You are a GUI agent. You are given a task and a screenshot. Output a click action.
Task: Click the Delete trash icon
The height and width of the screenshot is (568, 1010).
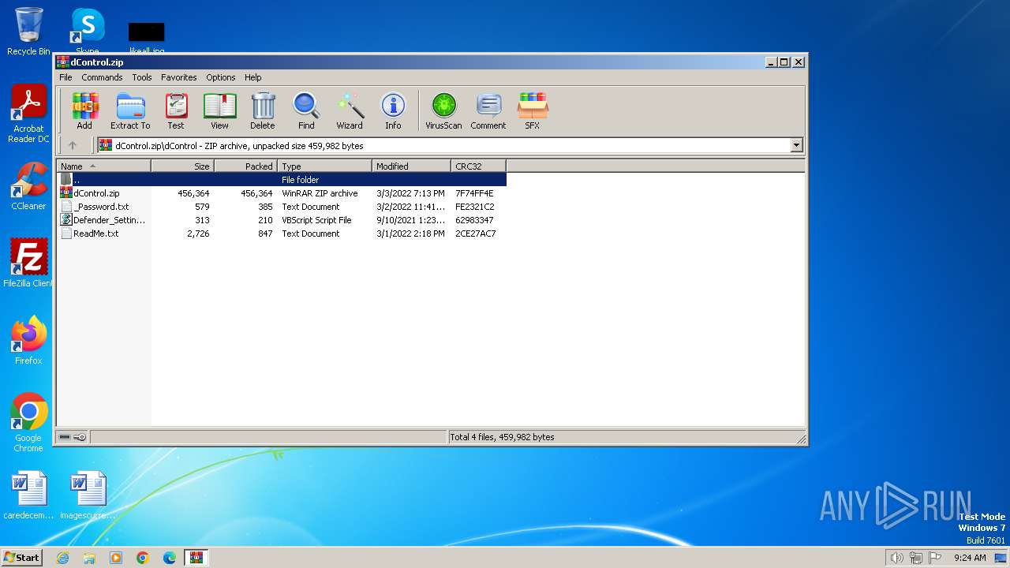(x=263, y=110)
